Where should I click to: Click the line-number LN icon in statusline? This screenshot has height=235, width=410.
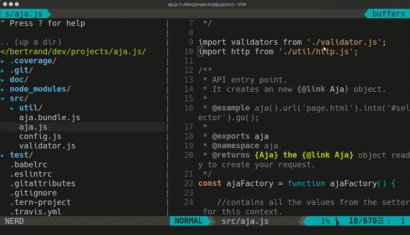tap(337, 221)
